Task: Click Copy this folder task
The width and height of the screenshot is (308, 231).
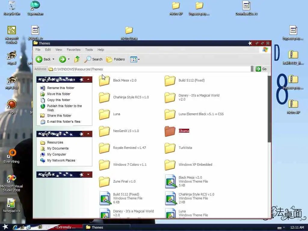Action: click(x=55, y=100)
